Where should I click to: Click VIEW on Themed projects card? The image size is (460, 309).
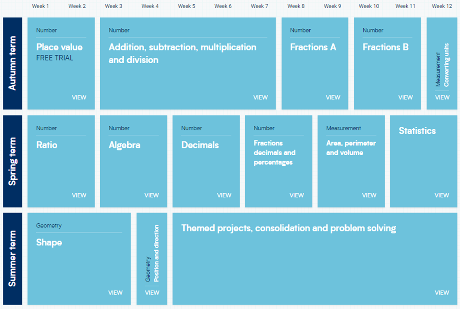(442, 293)
